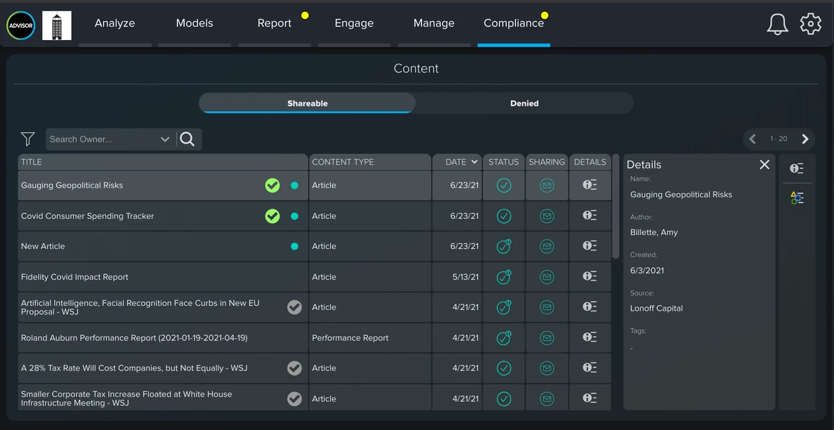Switch to the Denied content view

pyautogui.click(x=524, y=104)
